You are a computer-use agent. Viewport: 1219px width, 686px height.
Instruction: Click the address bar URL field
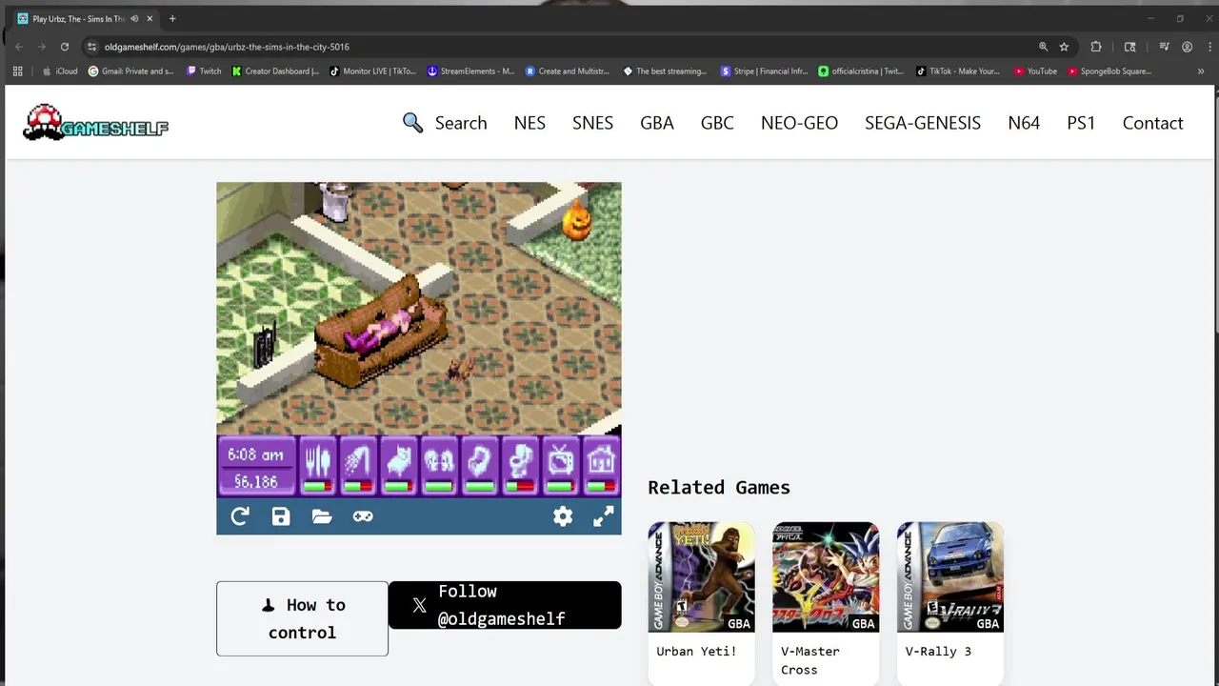pos(562,47)
